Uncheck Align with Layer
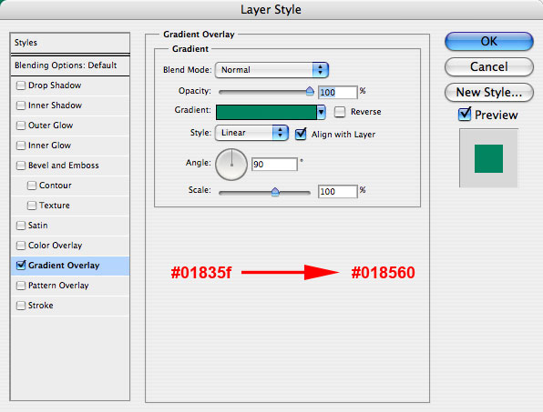This screenshot has height=412, width=543. [301, 134]
